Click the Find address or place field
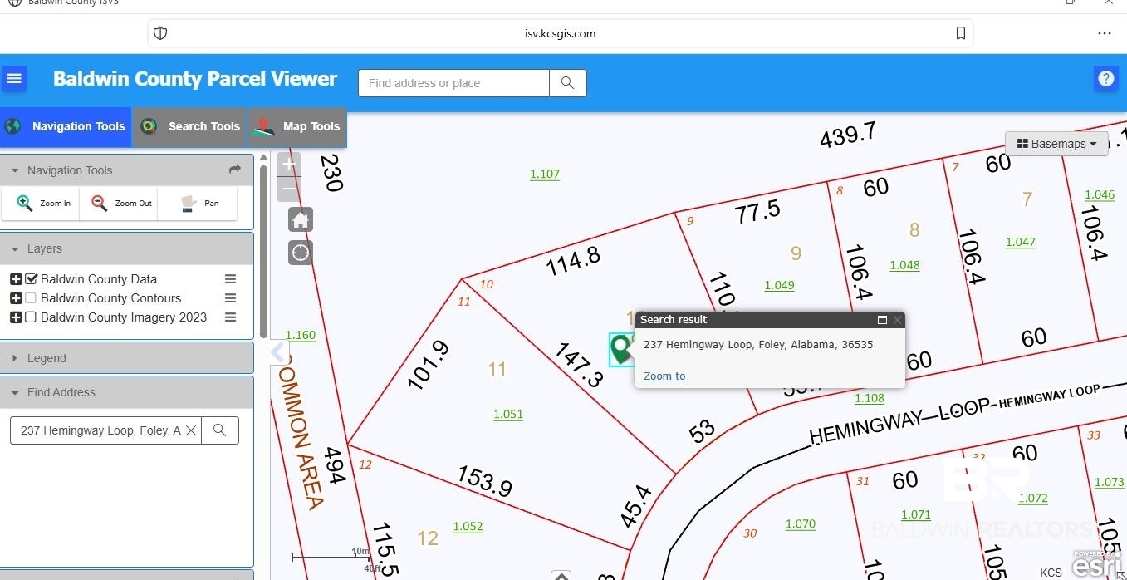The height and width of the screenshot is (580, 1127). click(453, 83)
